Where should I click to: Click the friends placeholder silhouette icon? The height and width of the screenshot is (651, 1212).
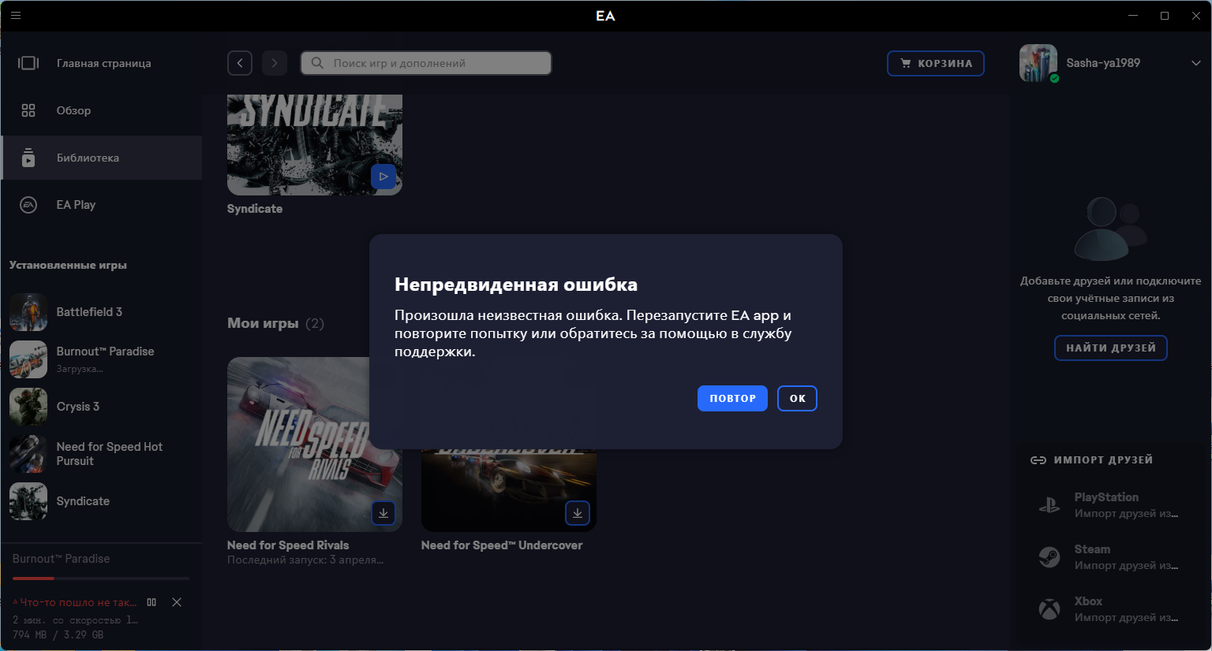pos(1111,229)
